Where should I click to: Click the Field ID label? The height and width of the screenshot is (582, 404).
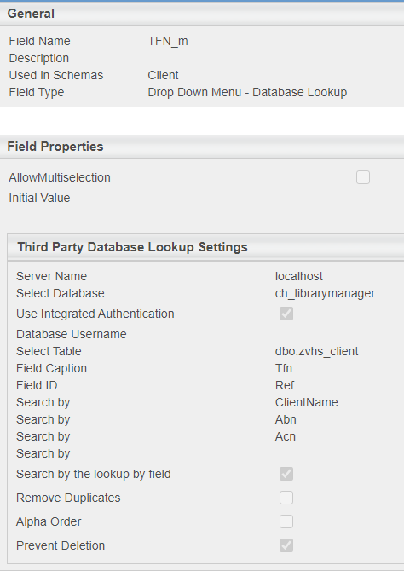point(37,385)
